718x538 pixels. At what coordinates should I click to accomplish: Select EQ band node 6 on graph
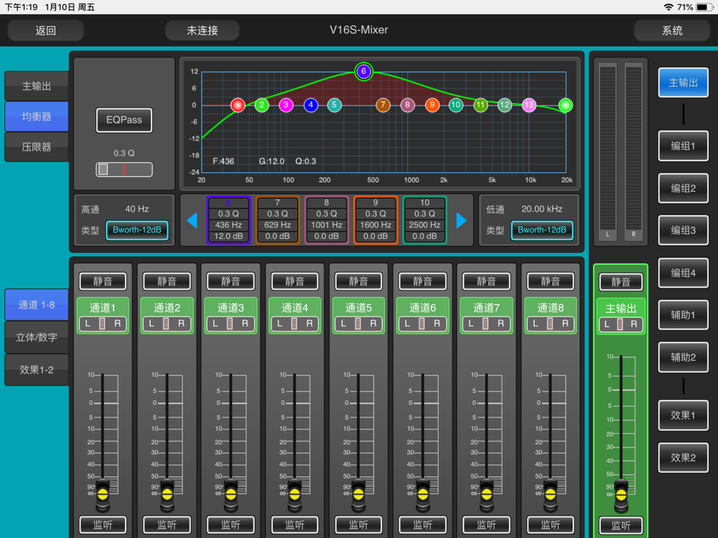pos(363,71)
